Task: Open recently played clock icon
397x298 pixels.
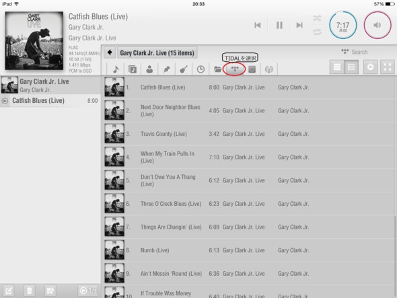Action: coord(201,69)
